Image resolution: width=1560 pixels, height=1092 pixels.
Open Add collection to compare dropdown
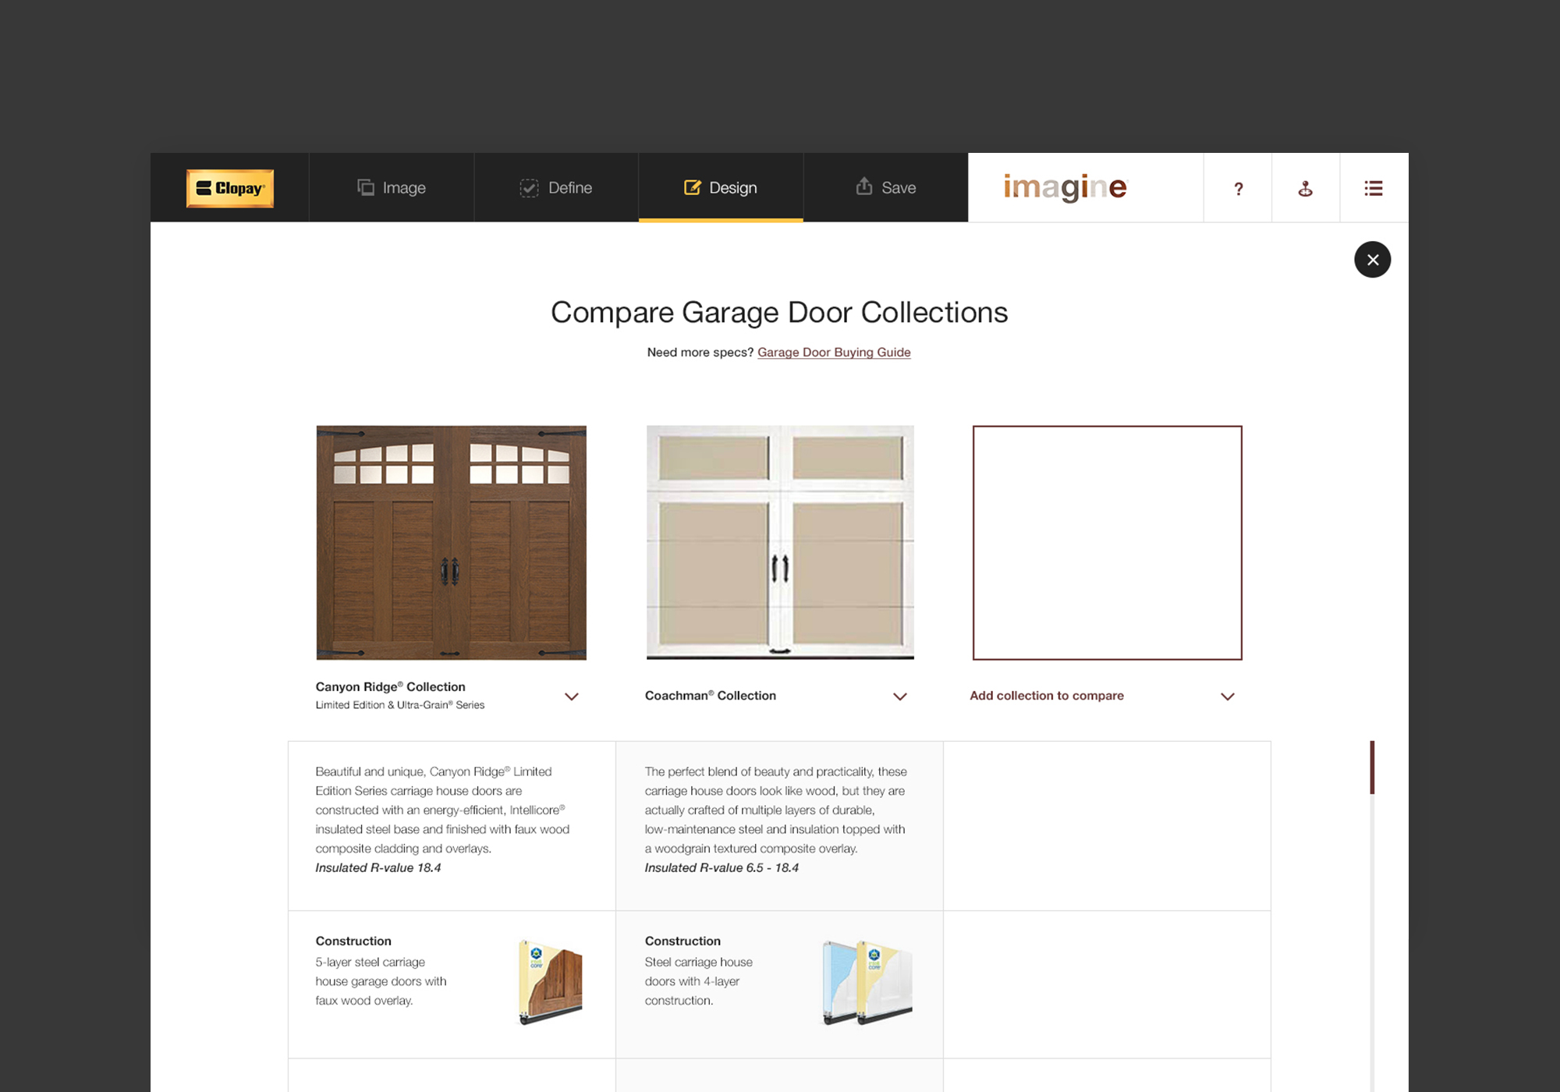pos(1102,696)
